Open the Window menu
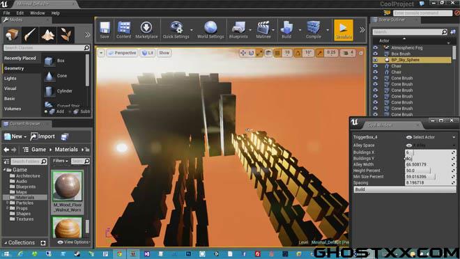 (37, 13)
